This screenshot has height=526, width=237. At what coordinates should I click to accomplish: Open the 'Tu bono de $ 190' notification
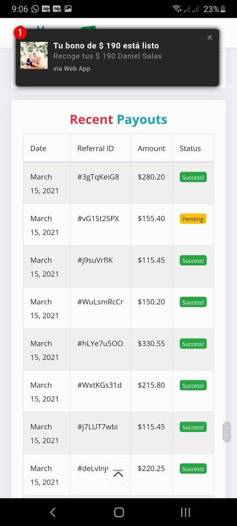click(x=117, y=57)
